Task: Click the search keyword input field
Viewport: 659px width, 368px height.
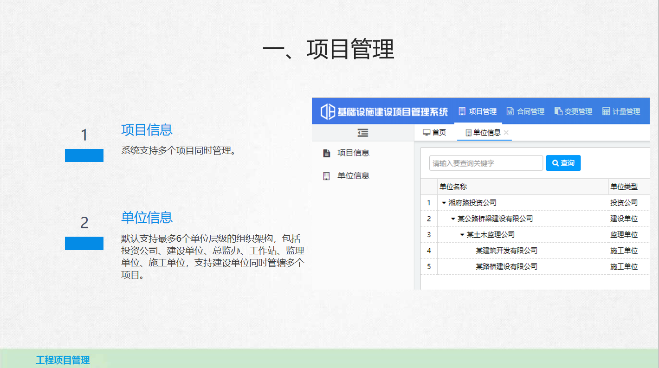Action: coord(486,163)
